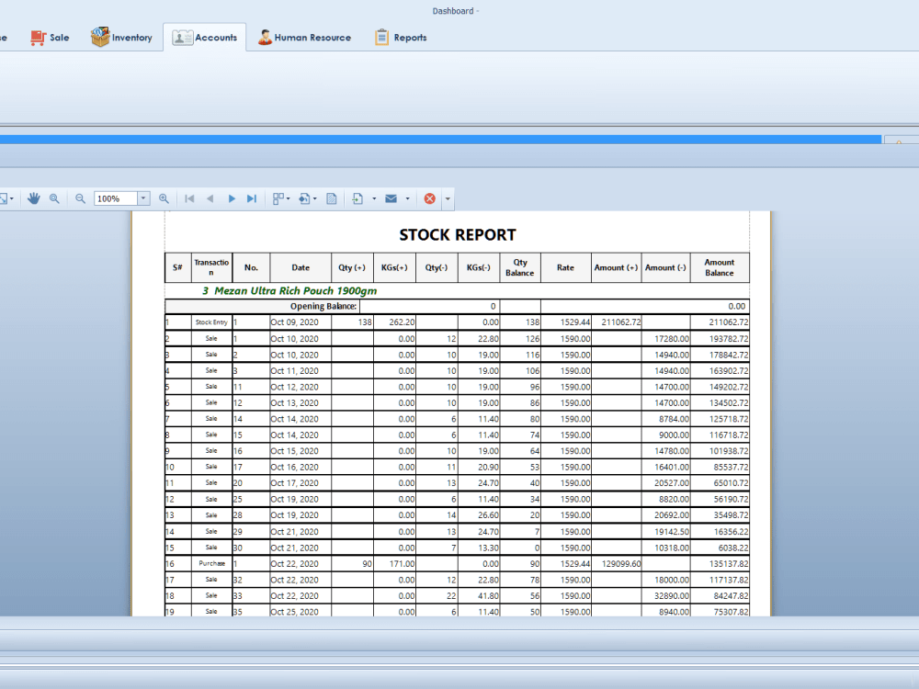Click the Qty Balance column header

tap(520, 267)
